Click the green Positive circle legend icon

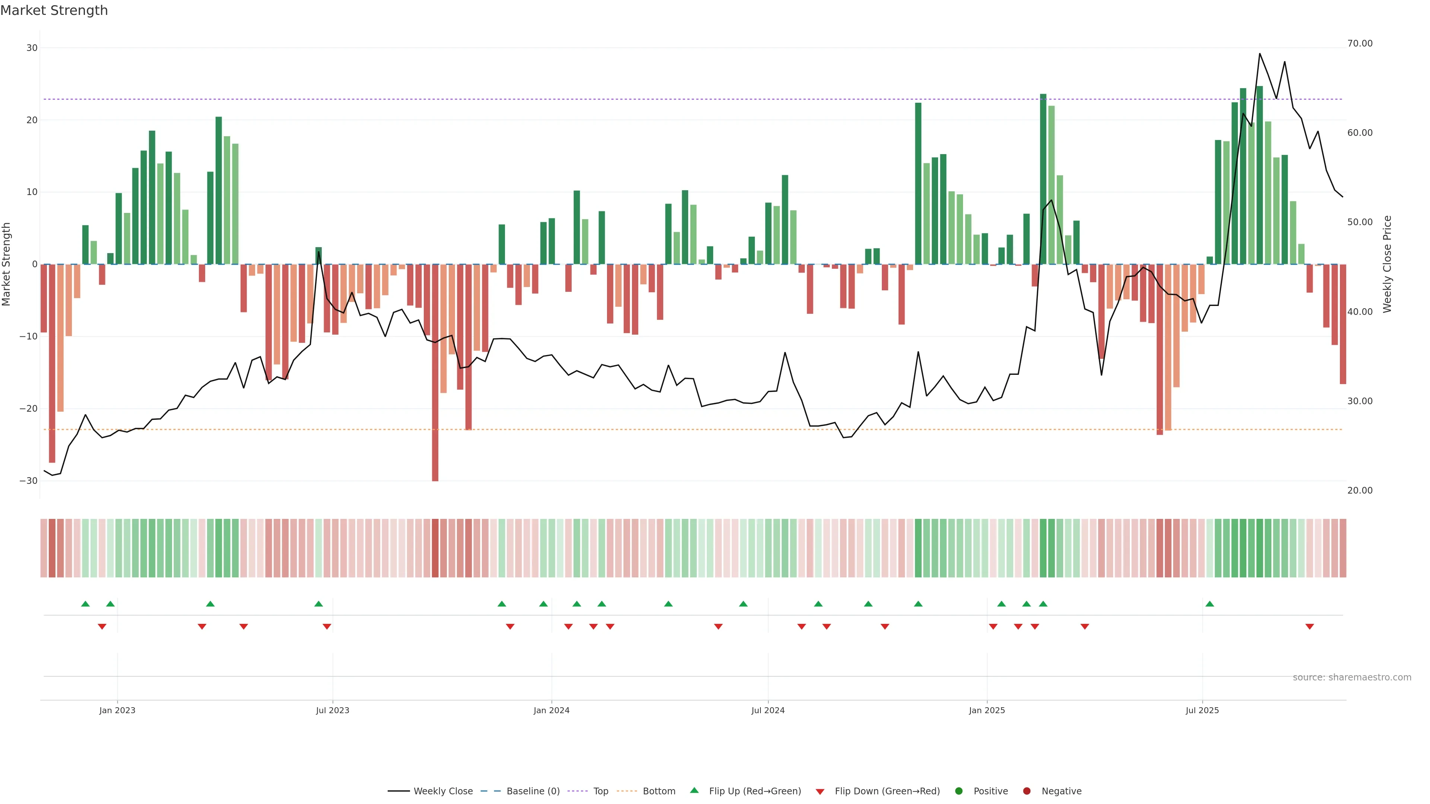tap(959, 791)
